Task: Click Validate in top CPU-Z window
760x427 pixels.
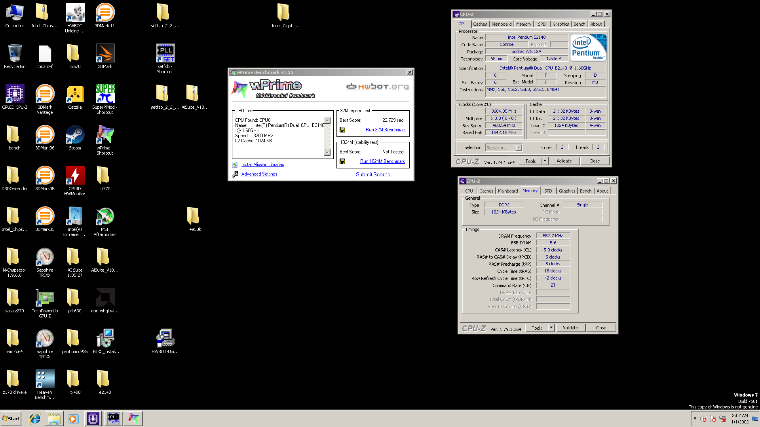Action: click(564, 161)
